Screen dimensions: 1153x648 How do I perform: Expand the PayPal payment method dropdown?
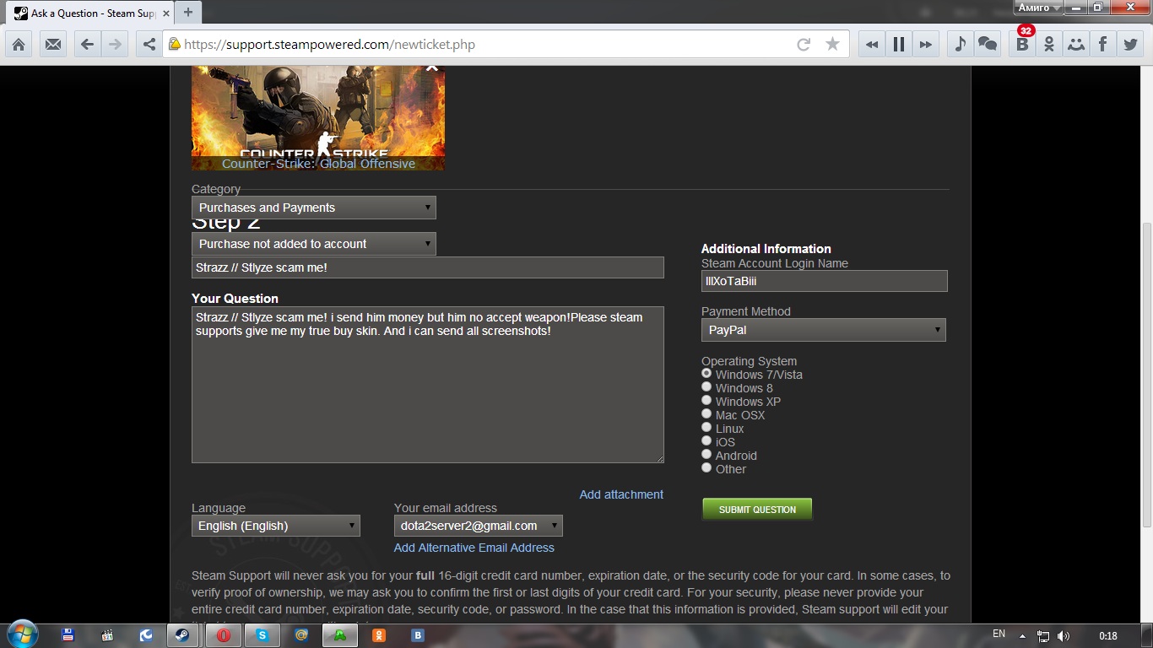(824, 330)
